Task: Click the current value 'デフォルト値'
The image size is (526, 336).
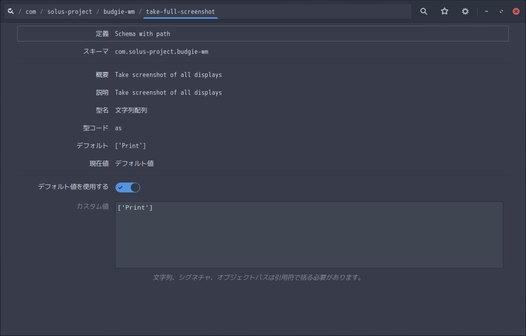Action: [x=135, y=164]
